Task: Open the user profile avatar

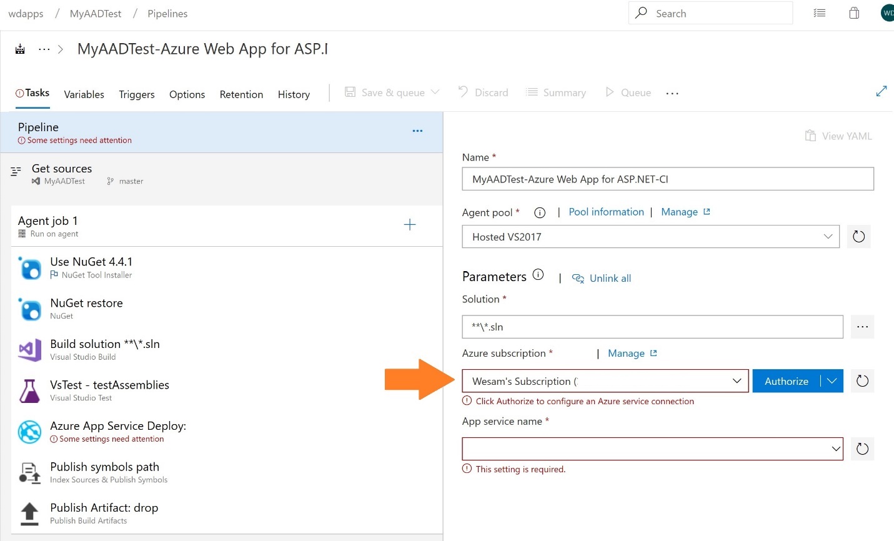Action: click(887, 13)
